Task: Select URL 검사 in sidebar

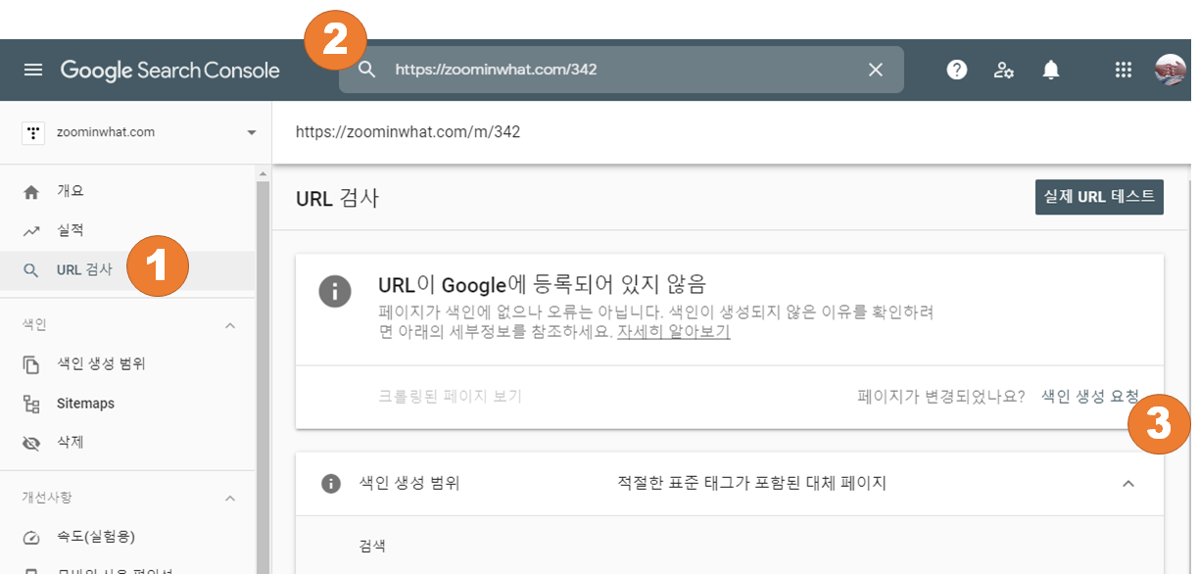Action: (128, 270)
